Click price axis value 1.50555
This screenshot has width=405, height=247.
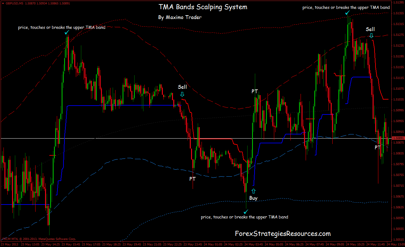[x=398, y=229]
